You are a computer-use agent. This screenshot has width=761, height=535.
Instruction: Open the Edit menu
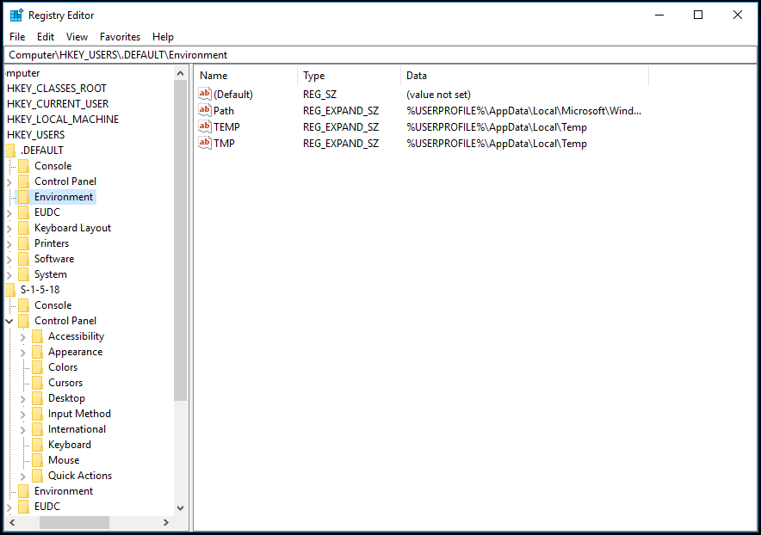pos(46,37)
